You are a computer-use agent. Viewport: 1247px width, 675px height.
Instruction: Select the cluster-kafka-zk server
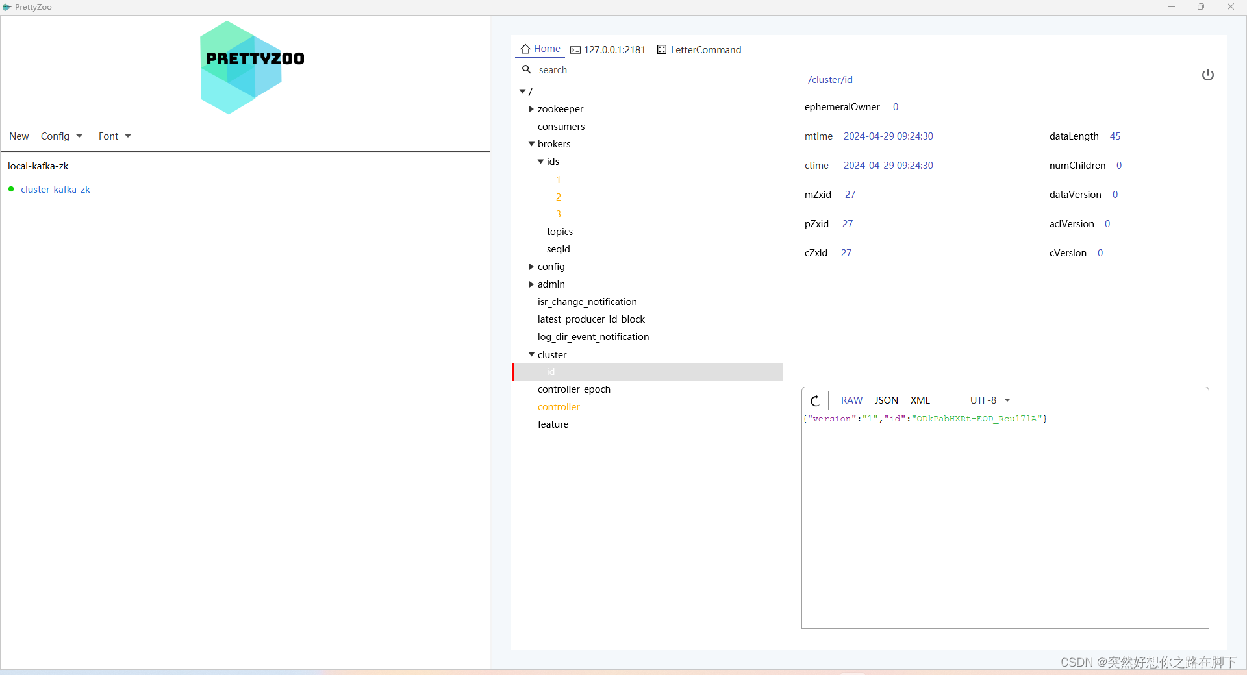point(55,190)
